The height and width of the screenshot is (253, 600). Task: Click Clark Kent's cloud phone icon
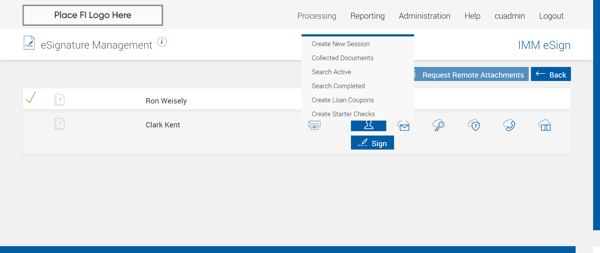point(509,125)
